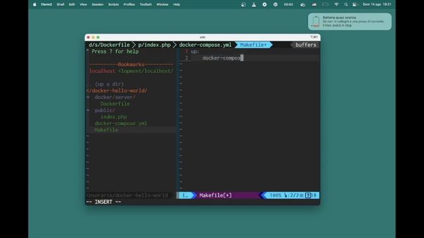Click line 1 'up:' in editor
This screenshot has width=424, height=238.
click(x=195, y=52)
